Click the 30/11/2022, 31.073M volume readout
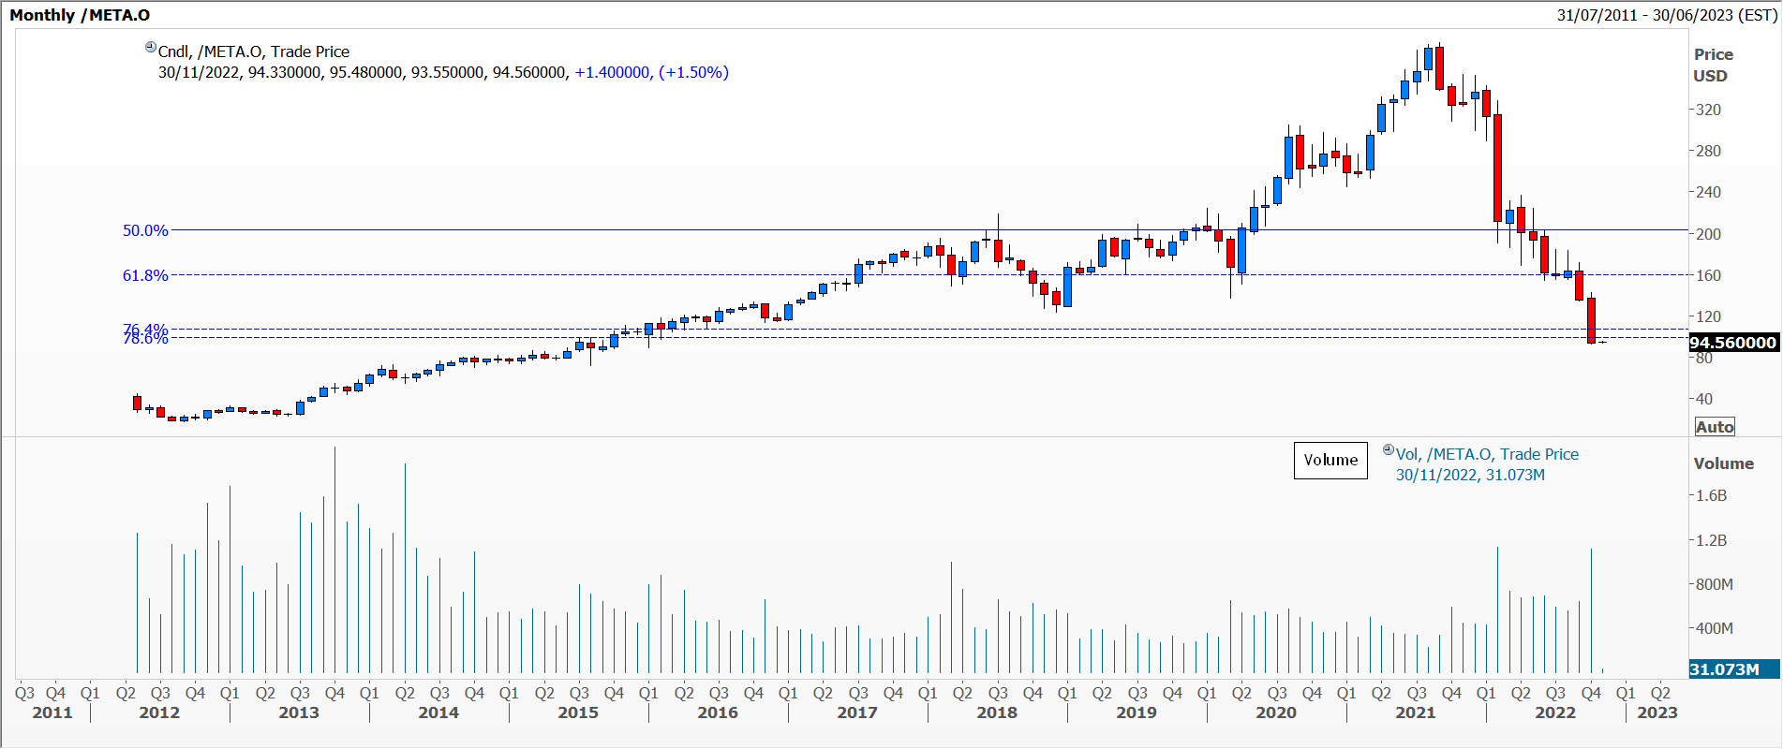Viewport: 1783px width, 749px height. point(1470,475)
